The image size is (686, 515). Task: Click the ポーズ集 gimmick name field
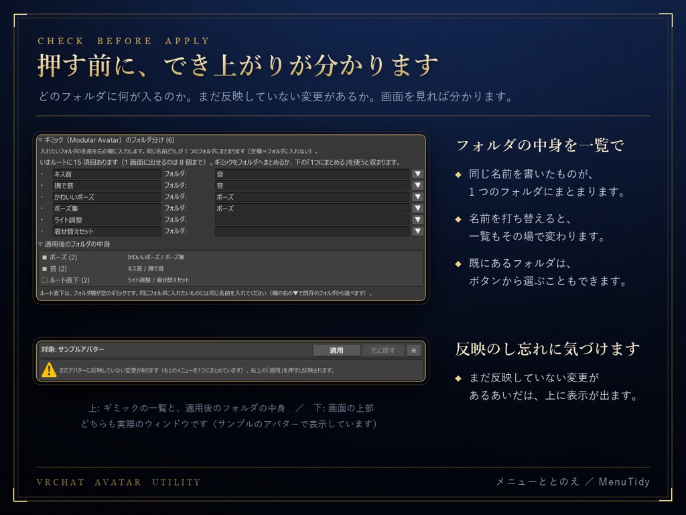[x=107, y=208]
